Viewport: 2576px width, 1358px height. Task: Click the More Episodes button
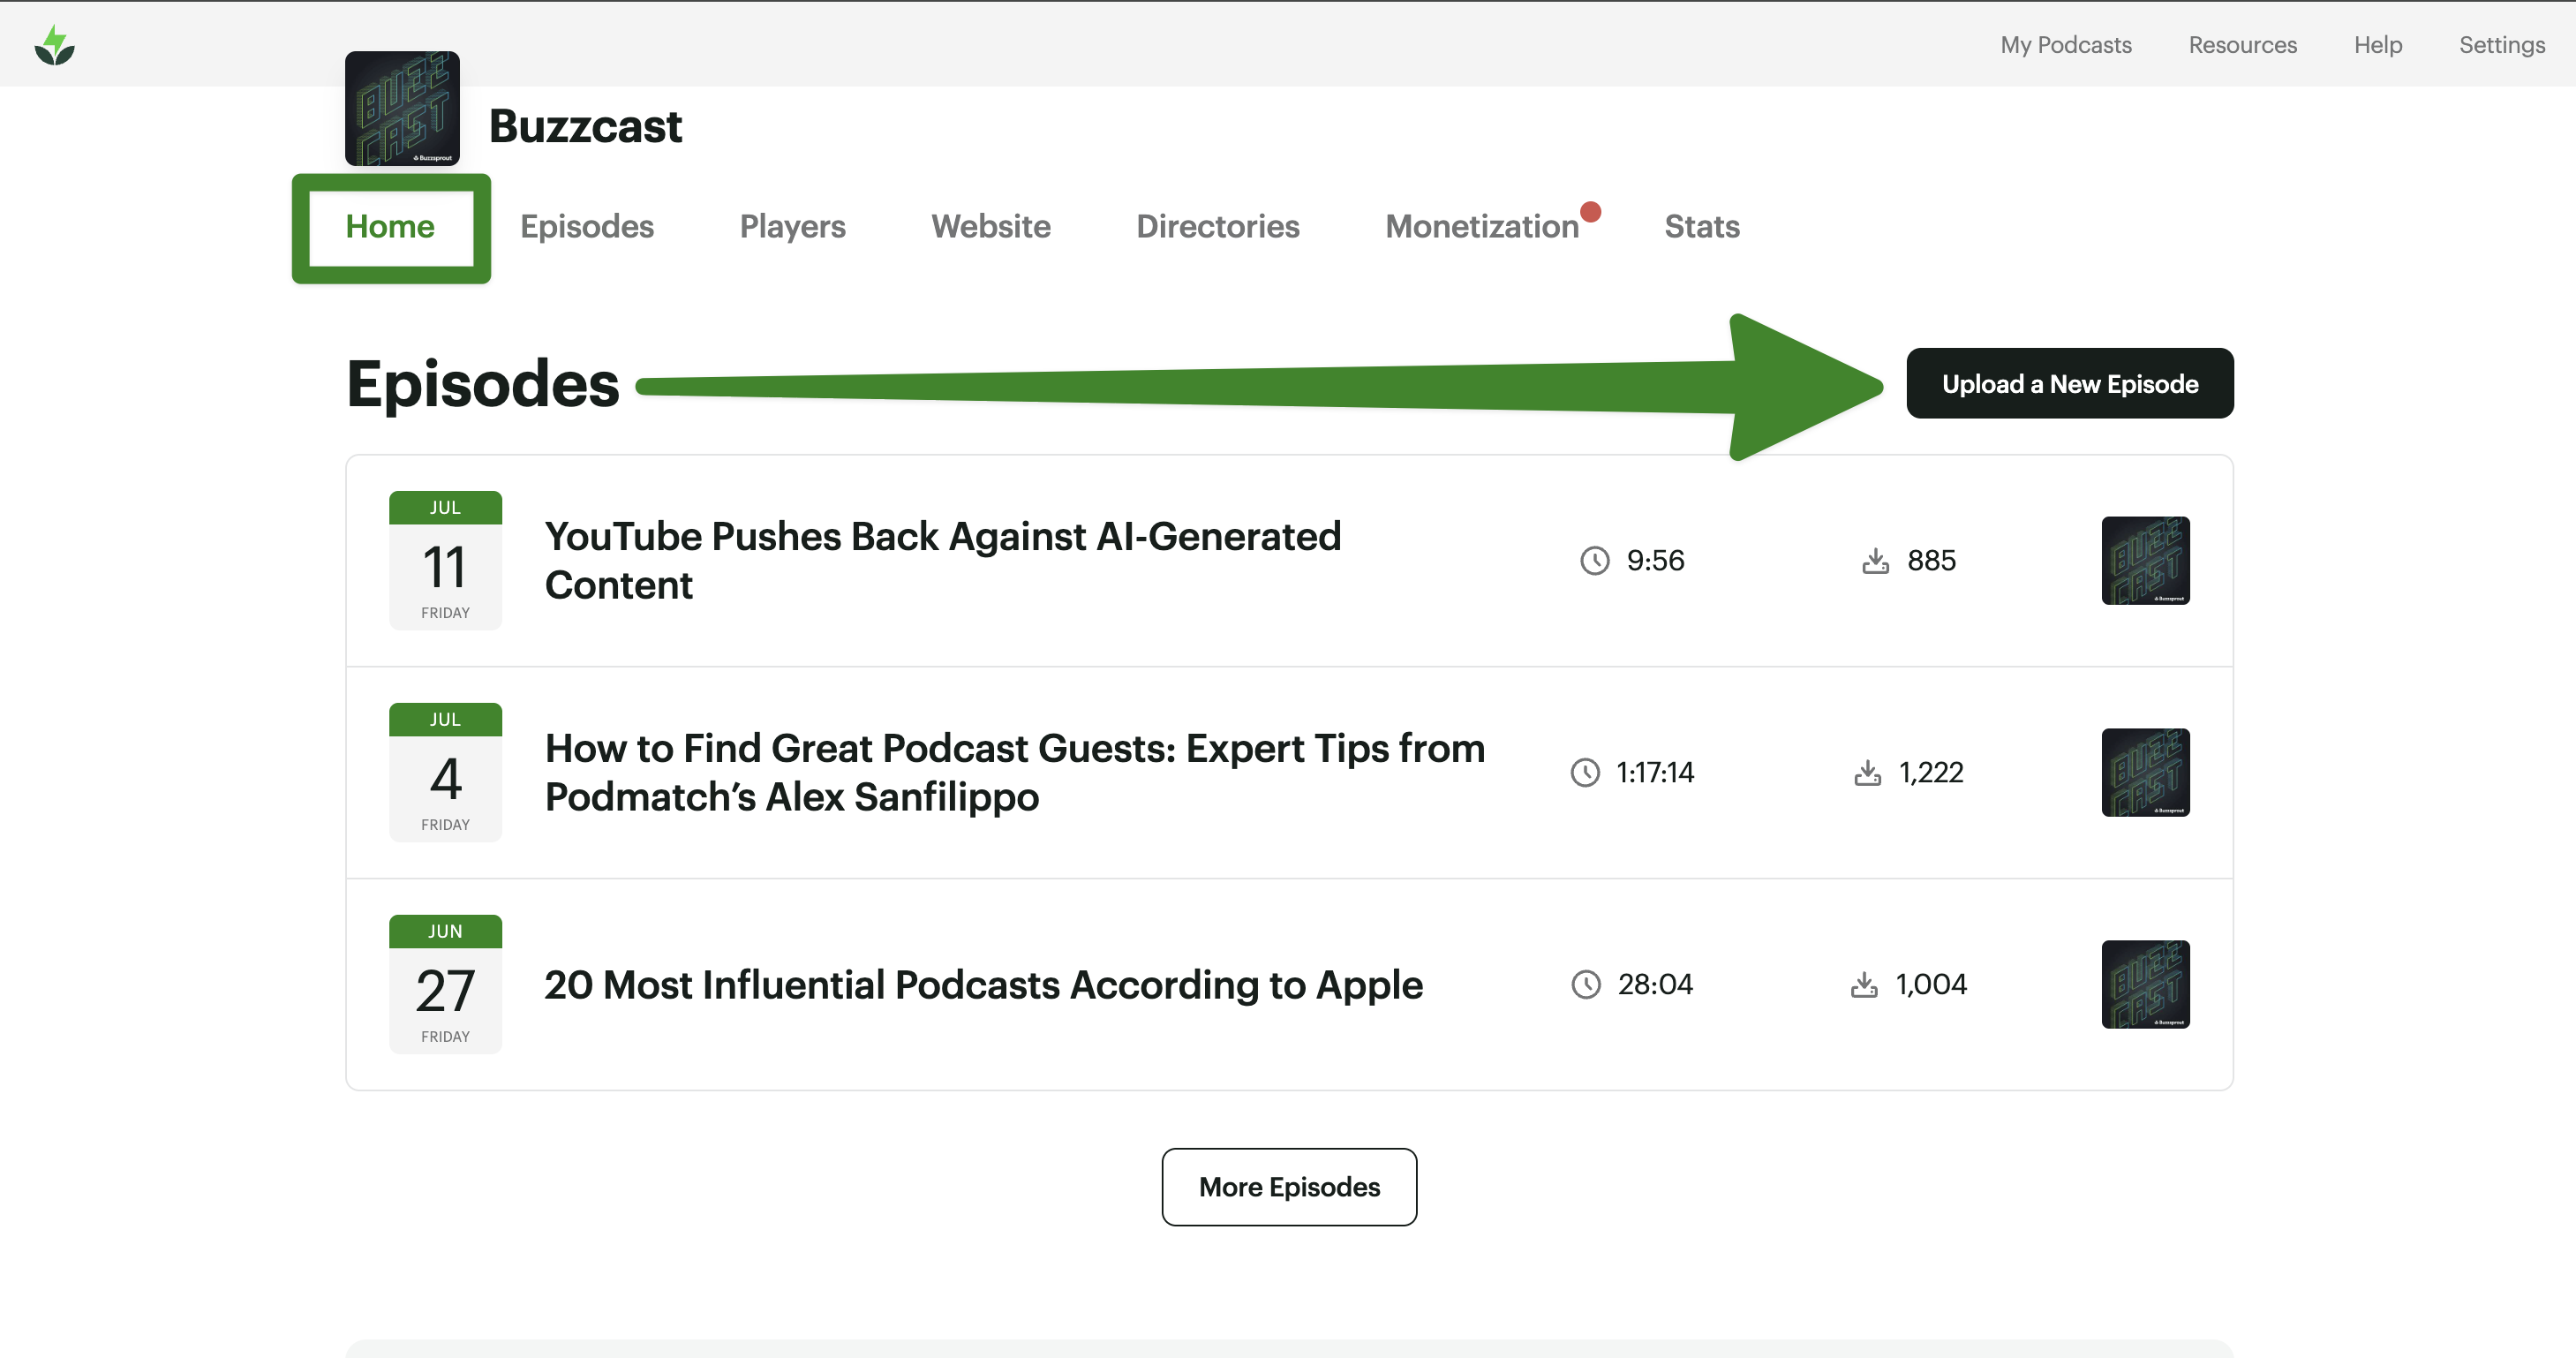[x=1288, y=1187]
